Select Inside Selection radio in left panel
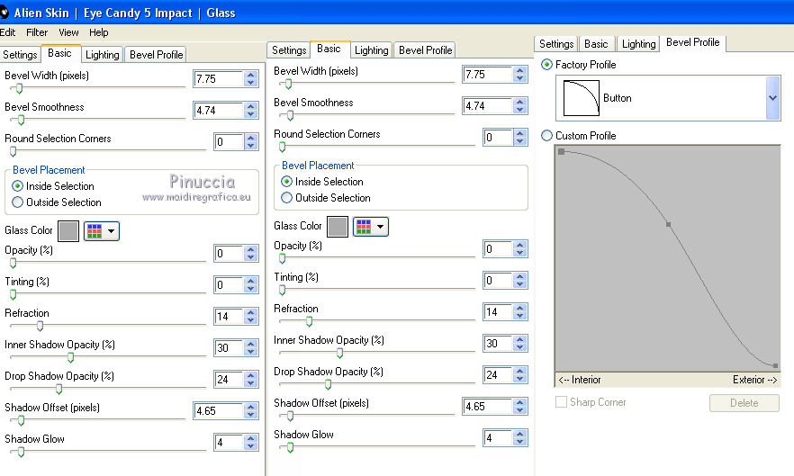The width and height of the screenshot is (794, 476). [18, 186]
